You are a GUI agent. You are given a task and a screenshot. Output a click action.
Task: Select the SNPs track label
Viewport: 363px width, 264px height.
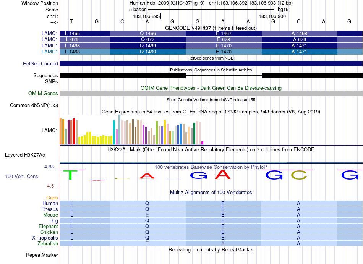tap(52, 81)
